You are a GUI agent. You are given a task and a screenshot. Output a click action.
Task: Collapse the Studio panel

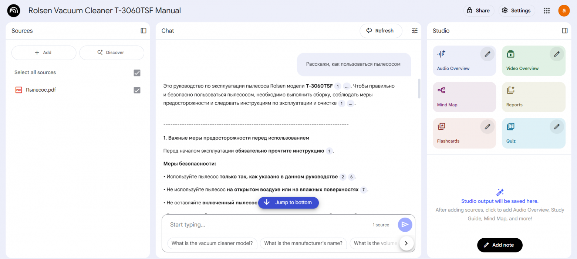coord(564,31)
